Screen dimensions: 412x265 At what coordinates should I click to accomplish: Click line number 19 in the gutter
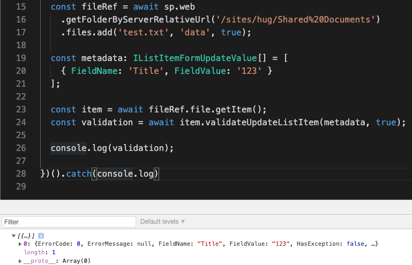(21, 58)
